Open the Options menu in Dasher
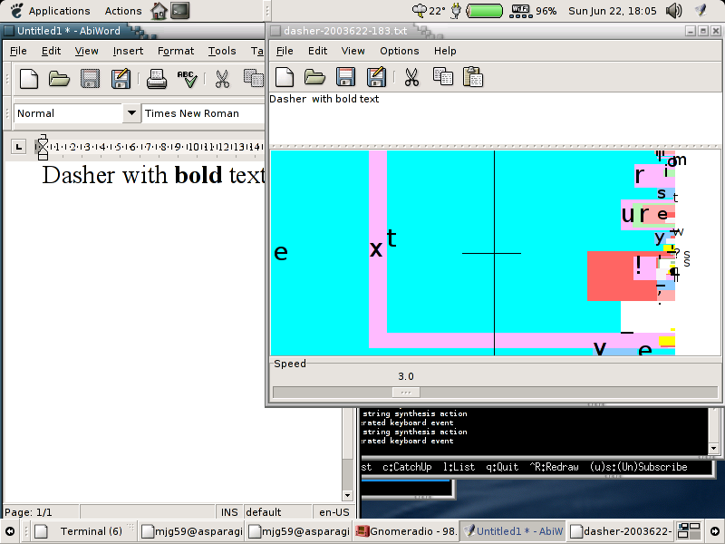725x544 pixels. (399, 51)
